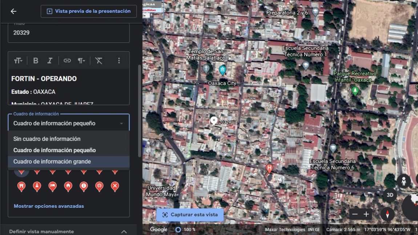Click the 20329 placemark pin on the map
This screenshot has width=418, height=235.
pos(214,121)
